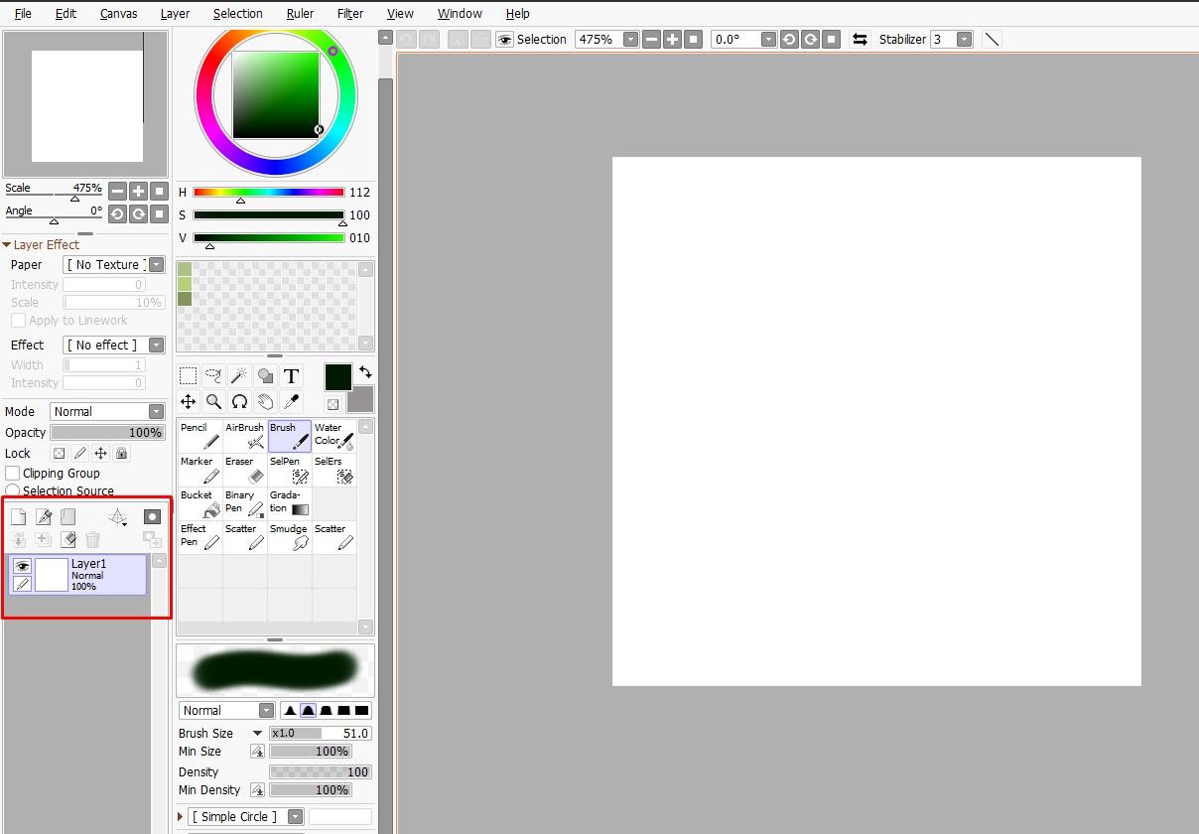Create a new layer in the layers panel

(17, 516)
